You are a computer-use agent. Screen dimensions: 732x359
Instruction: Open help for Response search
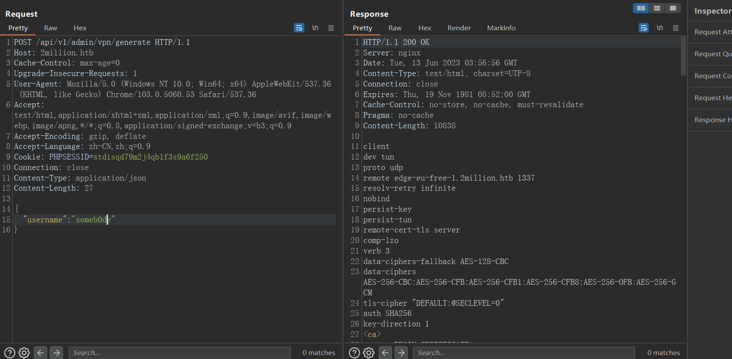coord(354,352)
